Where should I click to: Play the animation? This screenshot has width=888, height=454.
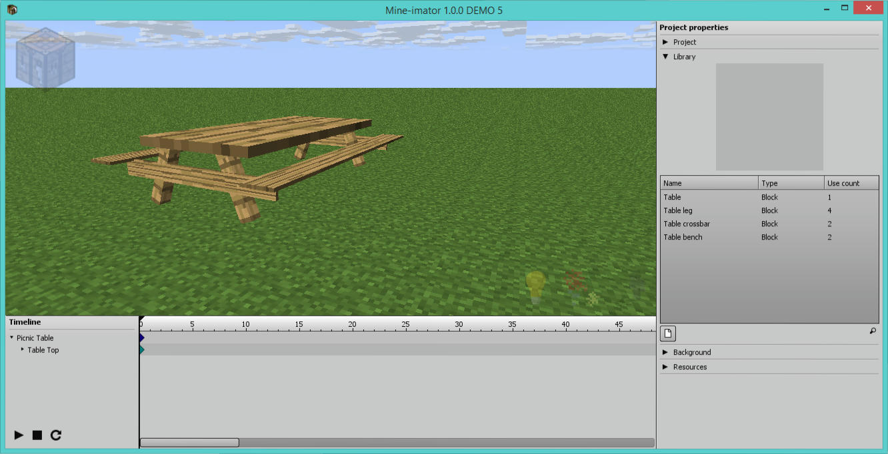click(19, 435)
